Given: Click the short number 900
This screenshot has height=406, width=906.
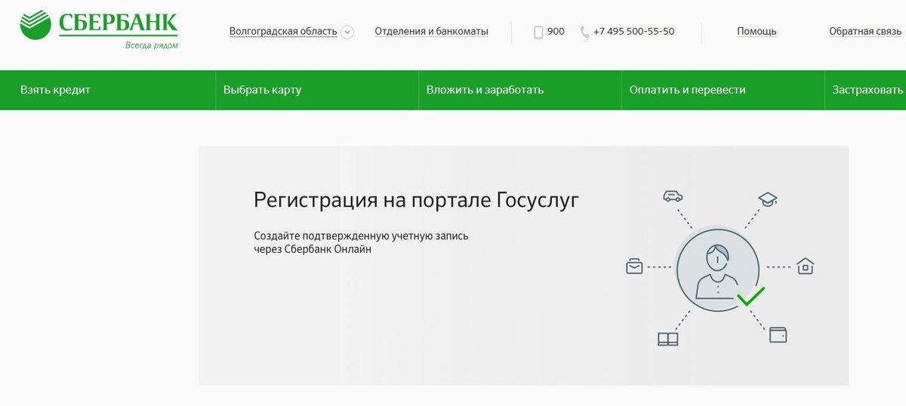Looking at the screenshot, I should pos(556,32).
